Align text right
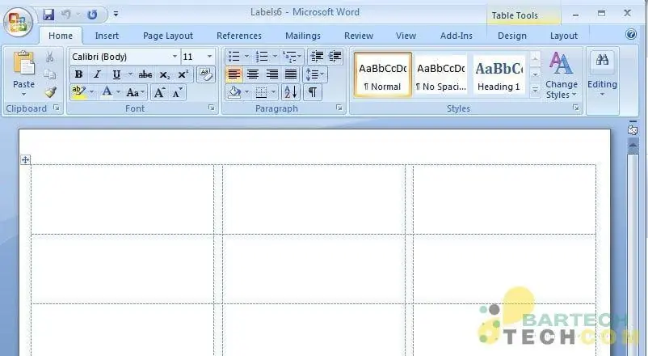The height and width of the screenshot is (356, 648). (x=272, y=74)
